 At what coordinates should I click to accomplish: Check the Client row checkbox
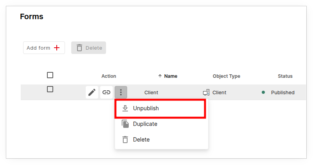click(50, 89)
